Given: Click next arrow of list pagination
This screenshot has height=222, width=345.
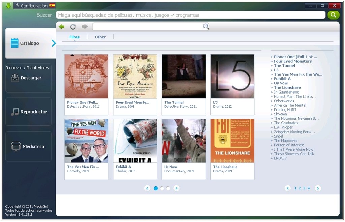Looking at the screenshot, I should (318, 188).
